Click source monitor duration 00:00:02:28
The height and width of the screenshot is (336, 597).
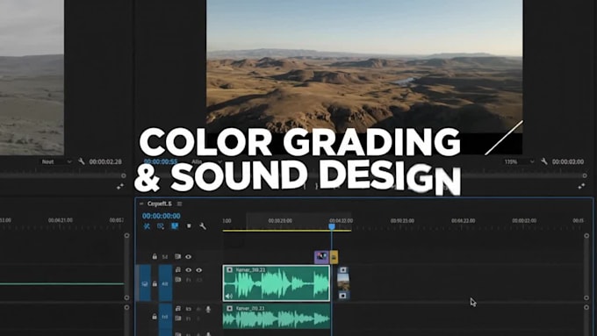tap(105, 161)
